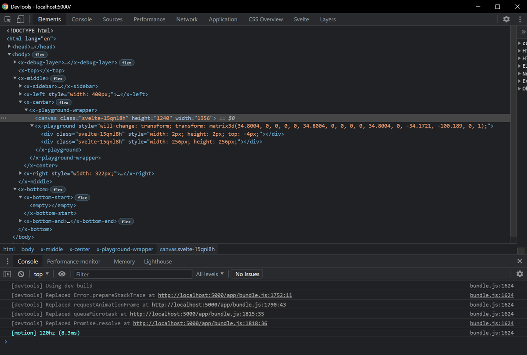Open the DevTools customize kebab menu
Screen dimensions: 527x355
coord(519,19)
